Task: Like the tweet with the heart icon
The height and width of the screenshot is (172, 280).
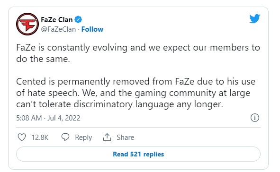Action: pyautogui.click(x=22, y=138)
